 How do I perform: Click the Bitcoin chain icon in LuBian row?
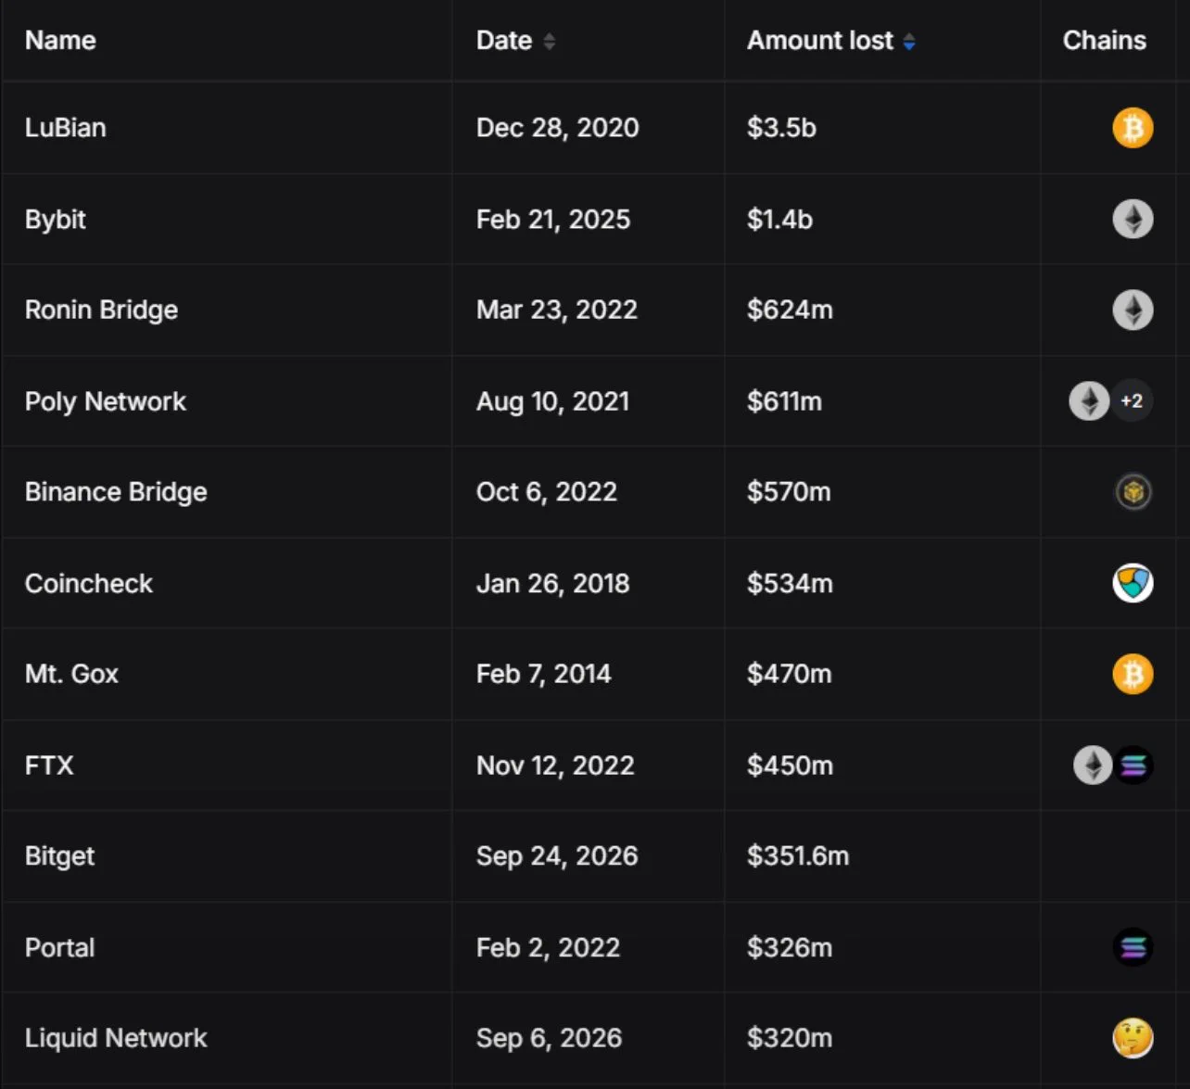tap(1133, 128)
